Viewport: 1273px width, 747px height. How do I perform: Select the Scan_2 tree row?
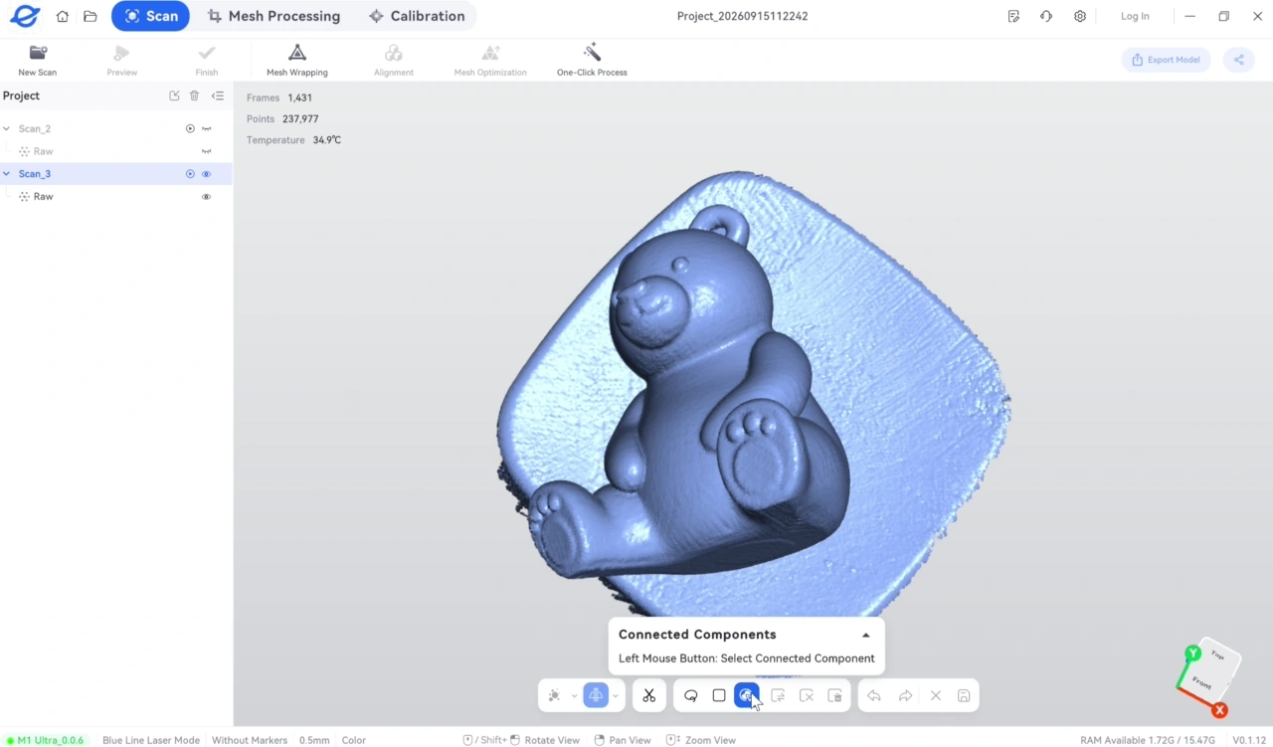(116, 128)
